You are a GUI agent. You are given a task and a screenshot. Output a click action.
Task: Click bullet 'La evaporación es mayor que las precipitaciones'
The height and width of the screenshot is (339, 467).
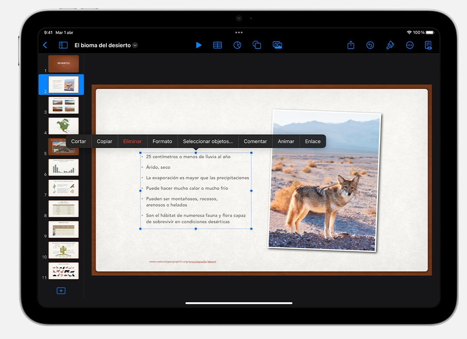coord(197,178)
